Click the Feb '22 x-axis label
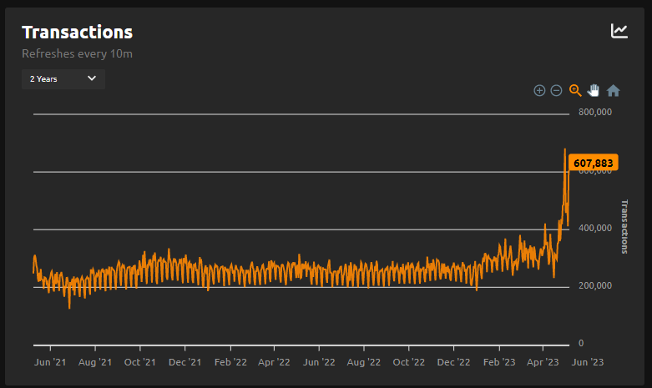652x388 pixels. click(x=230, y=362)
